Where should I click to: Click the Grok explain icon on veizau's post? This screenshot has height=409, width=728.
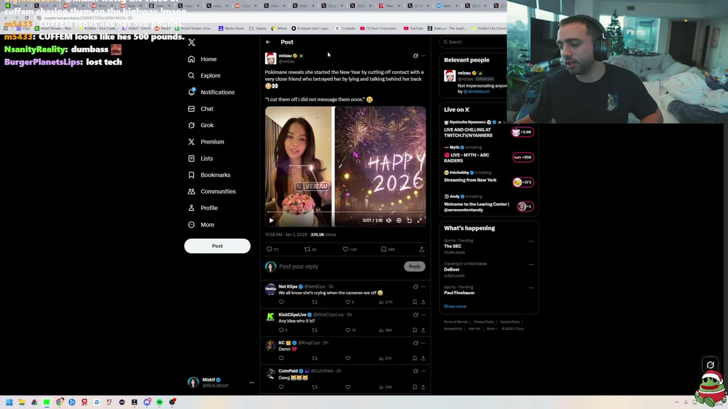(x=415, y=56)
